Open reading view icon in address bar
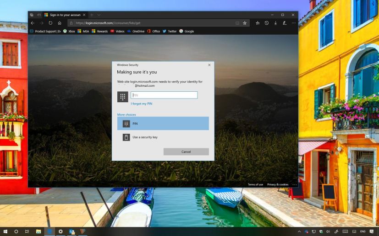This screenshot has width=379, height=236. (x=237, y=23)
